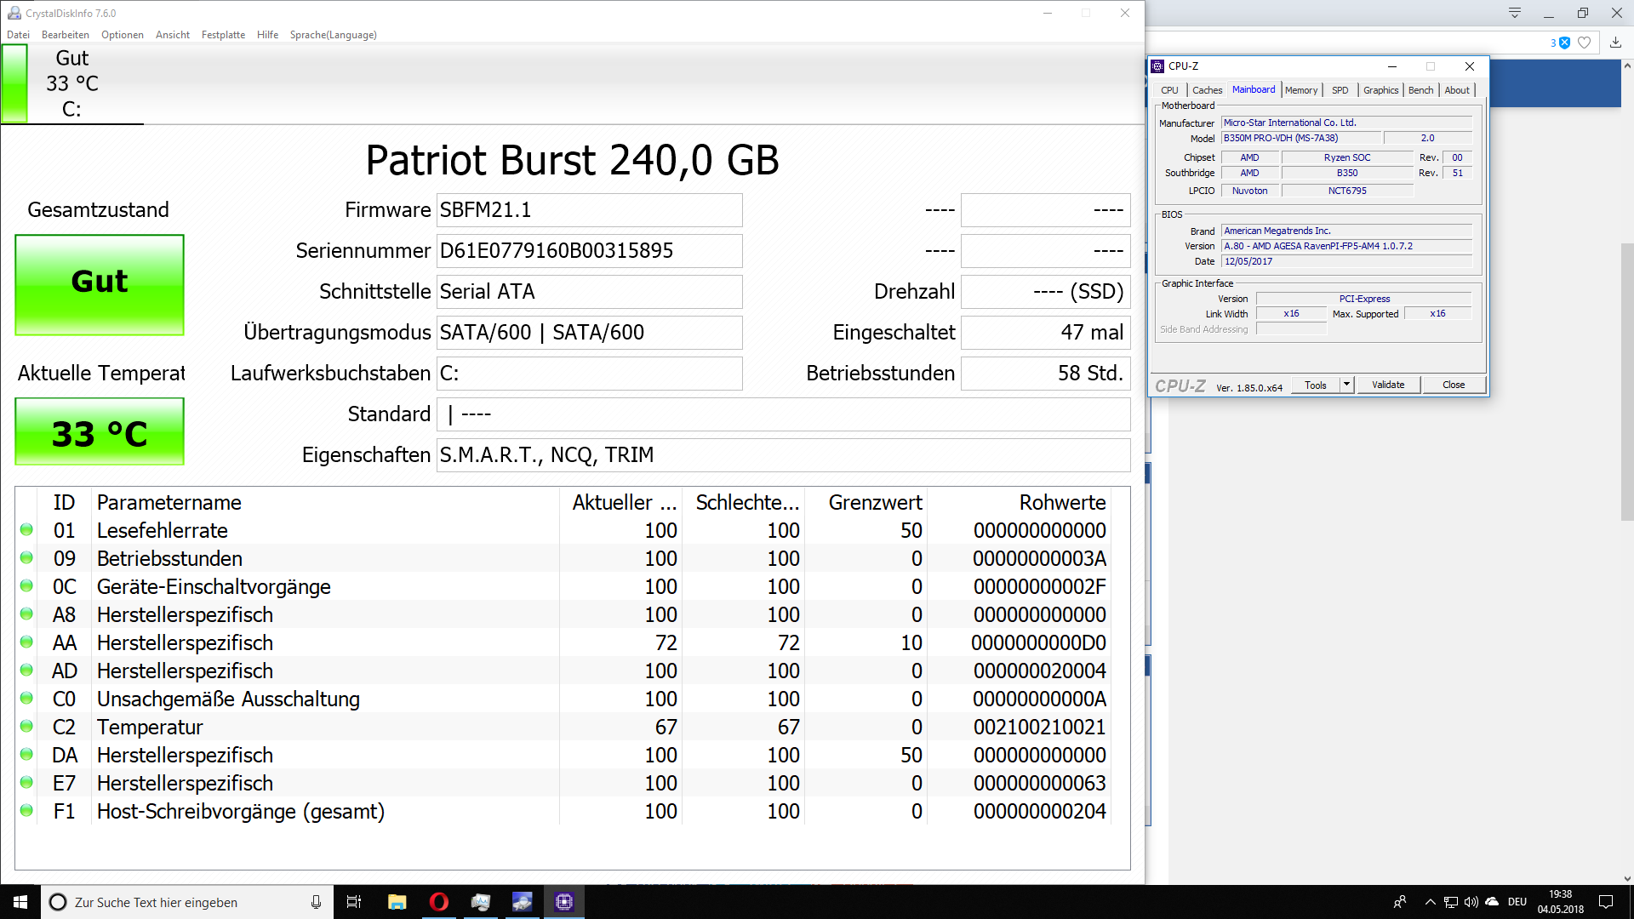Screen dimensions: 1634x919
Task: Open the Opera downloads icon
Action: pos(1615,43)
